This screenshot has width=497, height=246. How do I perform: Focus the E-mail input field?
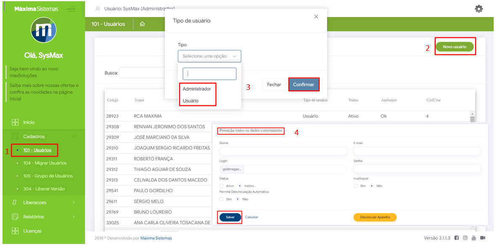(417, 151)
